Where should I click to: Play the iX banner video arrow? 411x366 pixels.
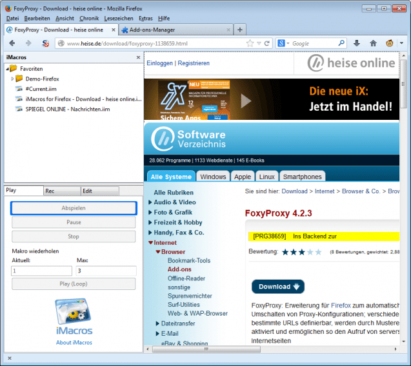(246, 101)
